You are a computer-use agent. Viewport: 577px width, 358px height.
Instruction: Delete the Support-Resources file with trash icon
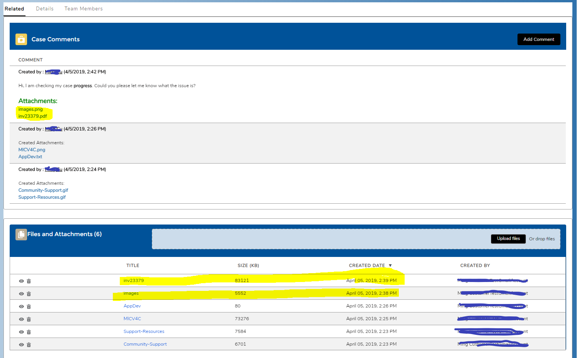coord(29,332)
